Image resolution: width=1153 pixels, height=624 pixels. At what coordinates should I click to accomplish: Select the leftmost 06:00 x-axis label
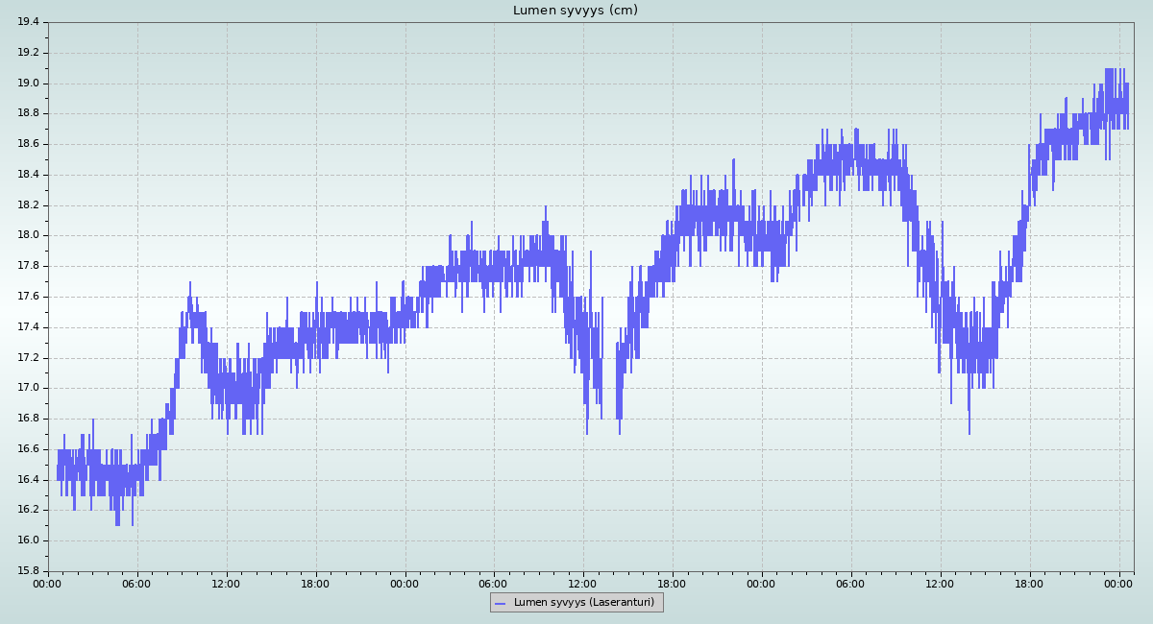[x=136, y=583]
